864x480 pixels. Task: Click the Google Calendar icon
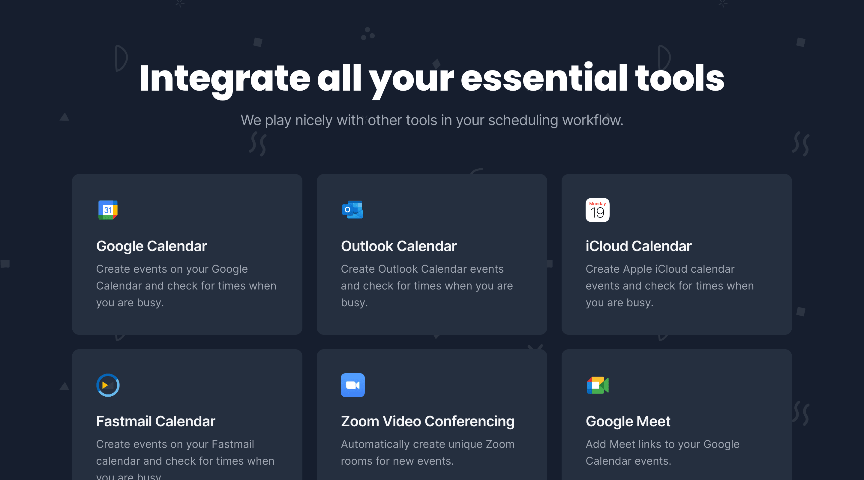click(108, 210)
